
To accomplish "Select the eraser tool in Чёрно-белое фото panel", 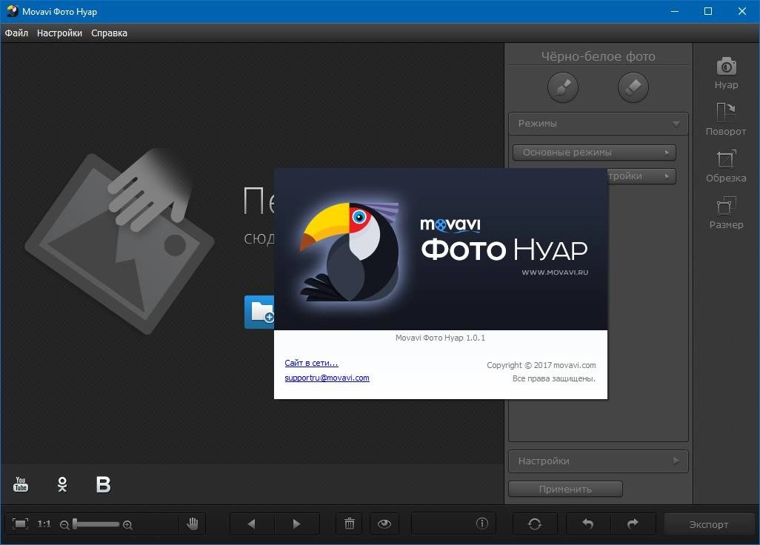I will coord(633,87).
